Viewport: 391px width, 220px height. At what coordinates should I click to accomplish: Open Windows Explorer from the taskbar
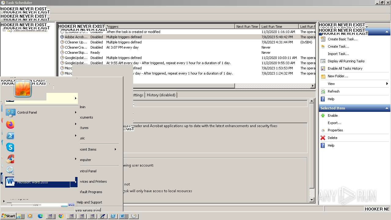[19, 216]
